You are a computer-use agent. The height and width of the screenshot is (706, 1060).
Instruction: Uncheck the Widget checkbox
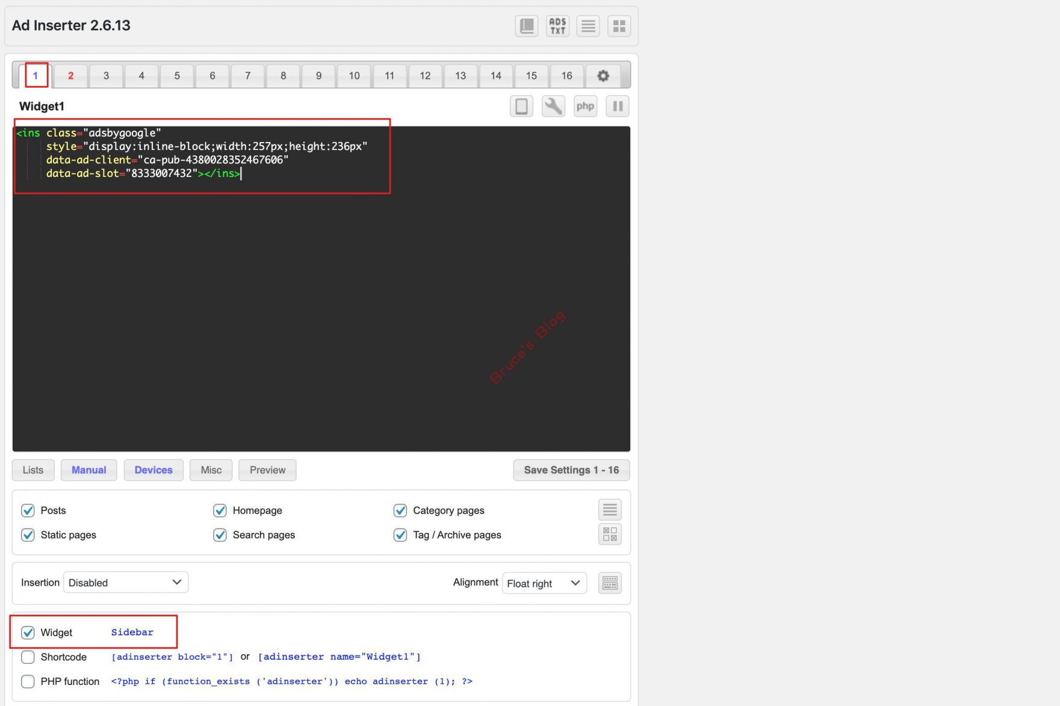pyautogui.click(x=28, y=633)
